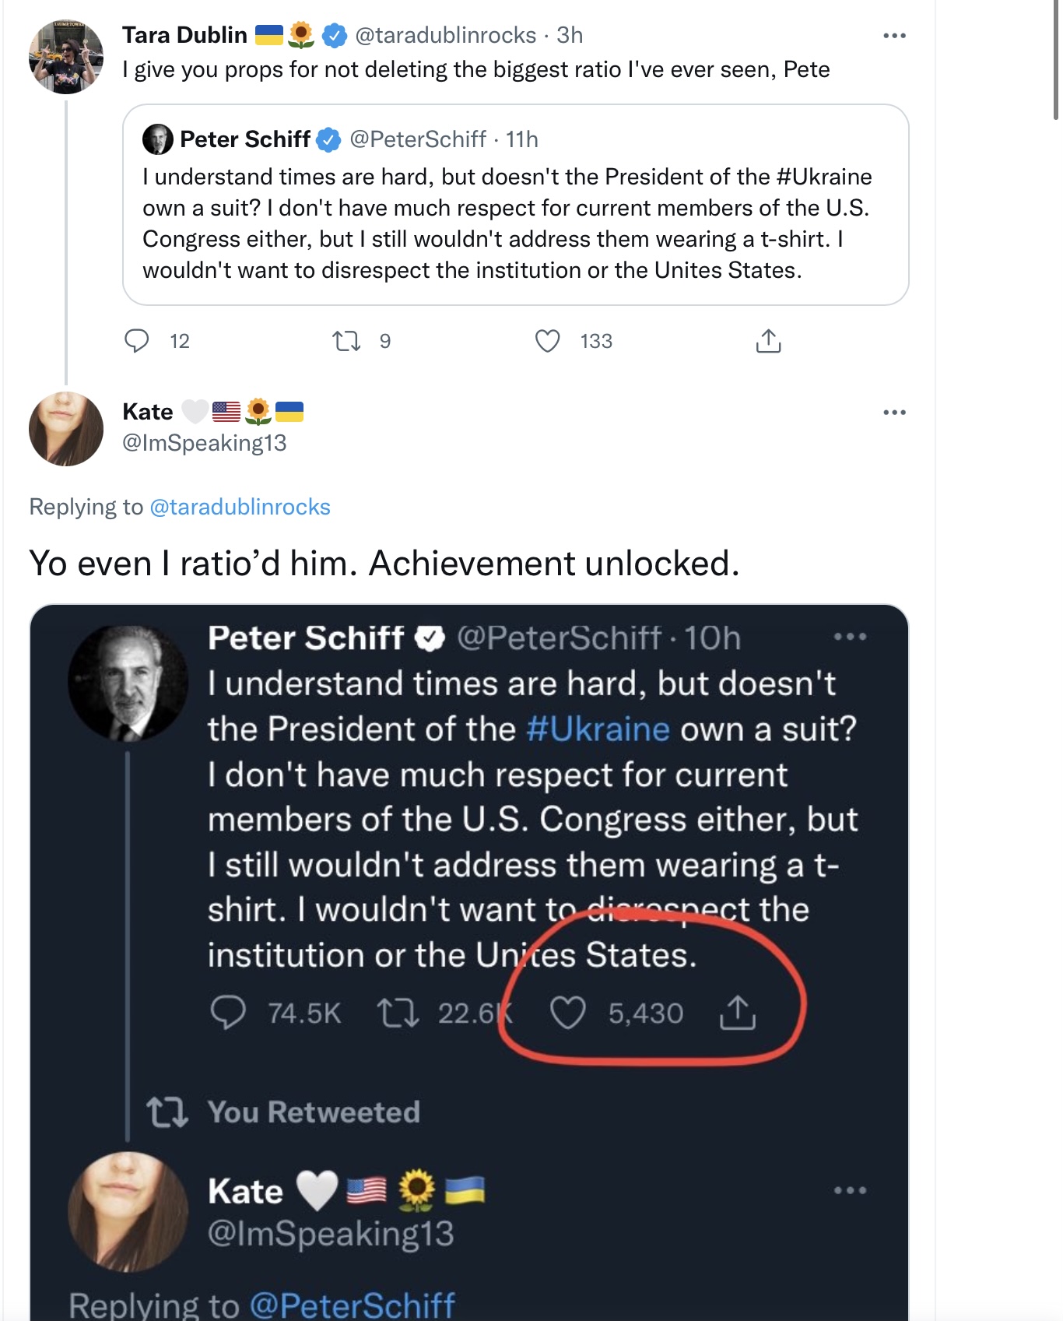Image resolution: width=1063 pixels, height=1321 pixels.
Task: Open the @ImSpeaking13 handle
Action: pos(205,443)
